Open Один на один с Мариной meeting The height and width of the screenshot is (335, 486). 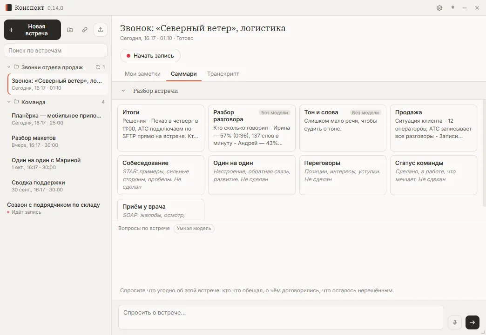tap(58, 164)
